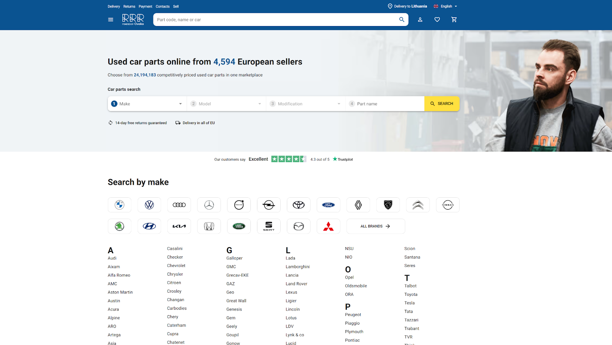The height and width of the screenshot is (345, 612).
Task: Open the Lexus make link
Action: pos(291,292)
